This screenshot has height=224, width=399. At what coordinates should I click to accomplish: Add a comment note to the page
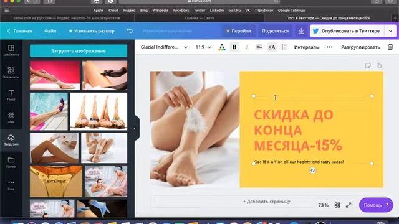[367, 65]
